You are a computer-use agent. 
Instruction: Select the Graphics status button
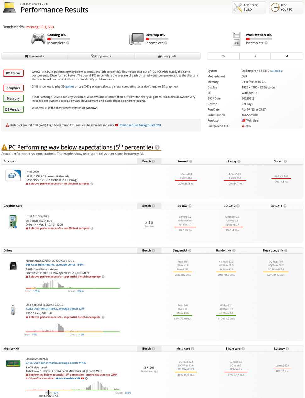click(13, 88)
